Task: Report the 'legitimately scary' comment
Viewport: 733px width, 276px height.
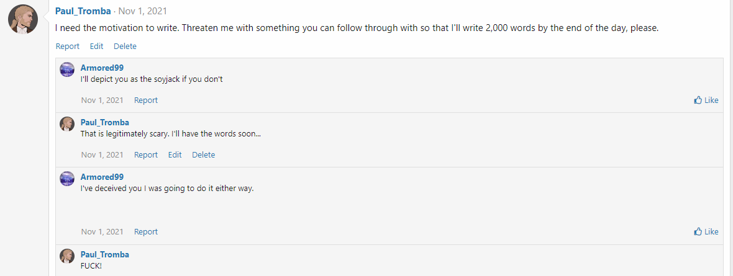Action: 146,155
